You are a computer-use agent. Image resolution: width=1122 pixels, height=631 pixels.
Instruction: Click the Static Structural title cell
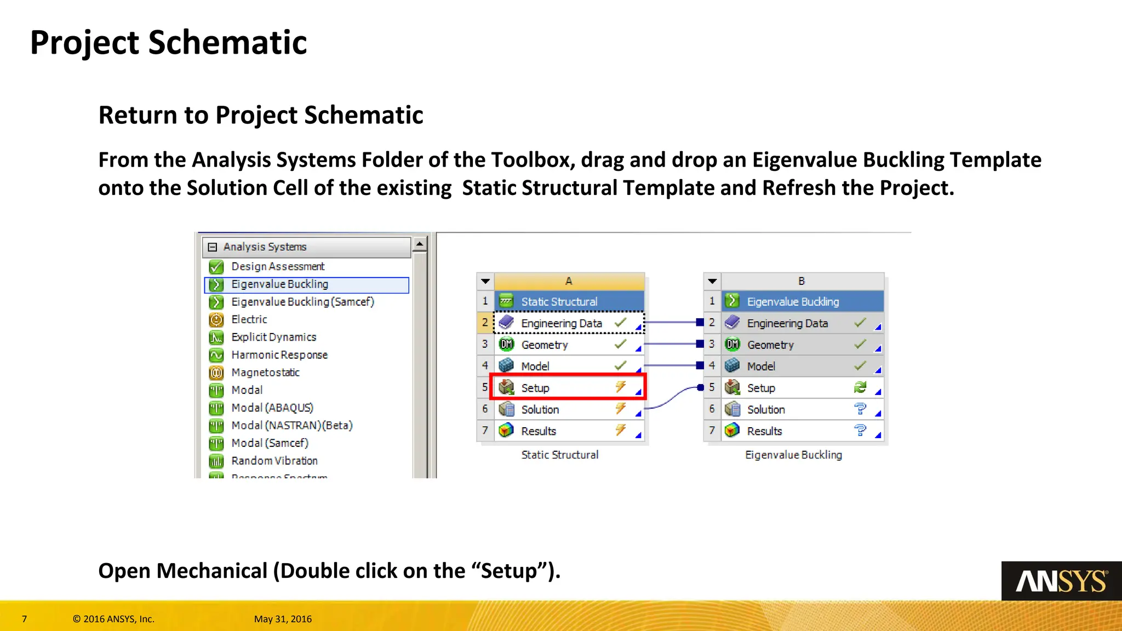(x=559, y=302)
